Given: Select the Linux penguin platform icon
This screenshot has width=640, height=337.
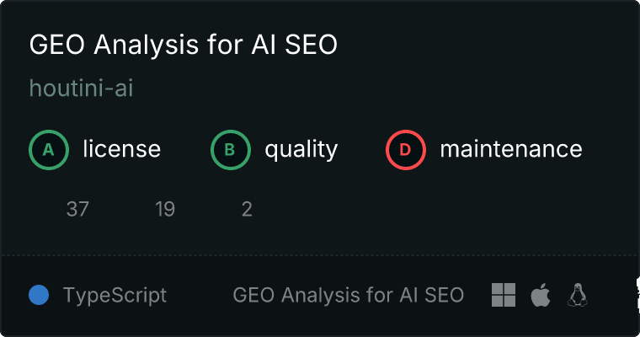Looking at the screenshot, I should [578, 295].
